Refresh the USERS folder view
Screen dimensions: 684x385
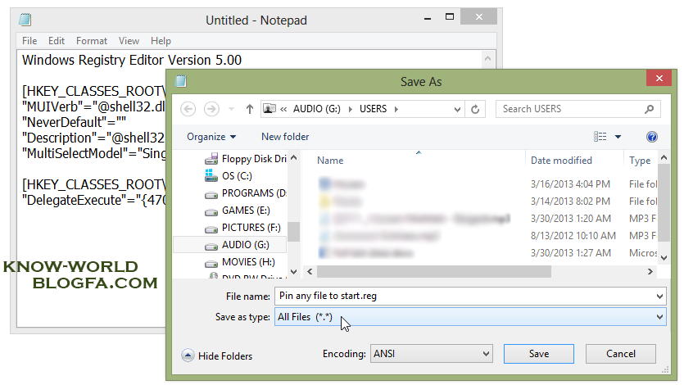[476, 109]
